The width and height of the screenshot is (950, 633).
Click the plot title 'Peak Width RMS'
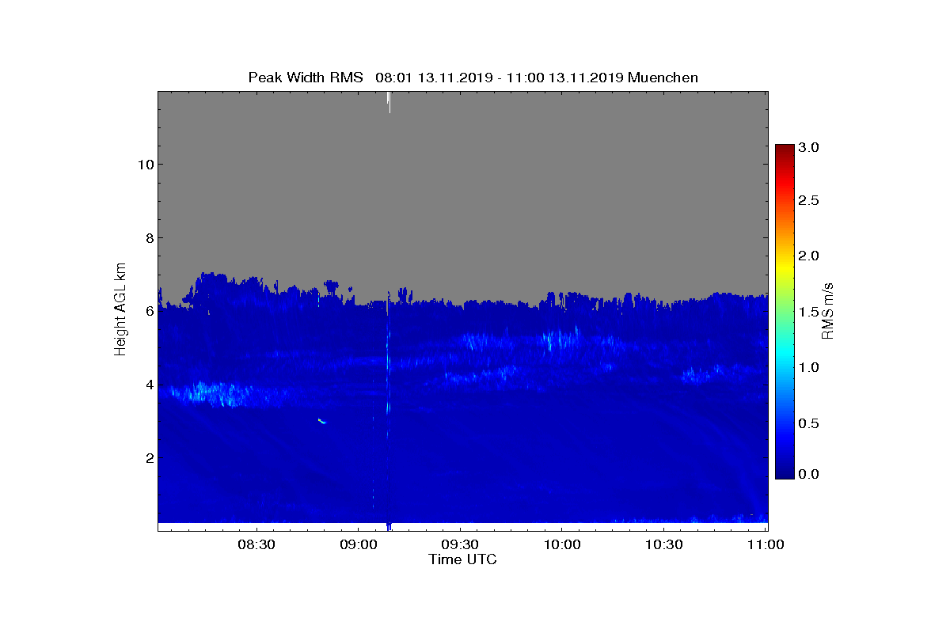306,78
